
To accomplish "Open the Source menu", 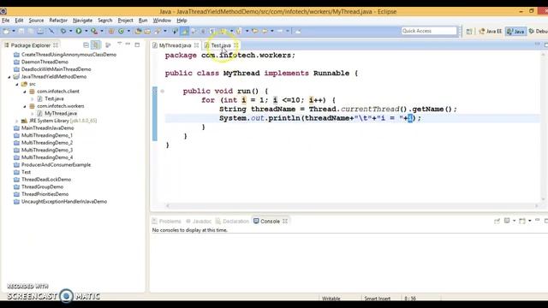I will 36,21.
